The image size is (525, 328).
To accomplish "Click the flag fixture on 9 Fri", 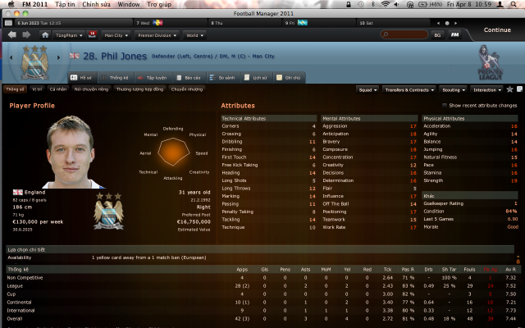I will coord(302,23).
